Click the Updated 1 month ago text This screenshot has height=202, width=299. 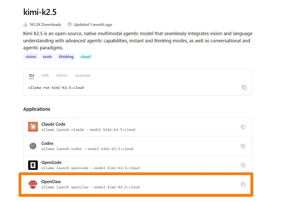[x=93, y=25]
